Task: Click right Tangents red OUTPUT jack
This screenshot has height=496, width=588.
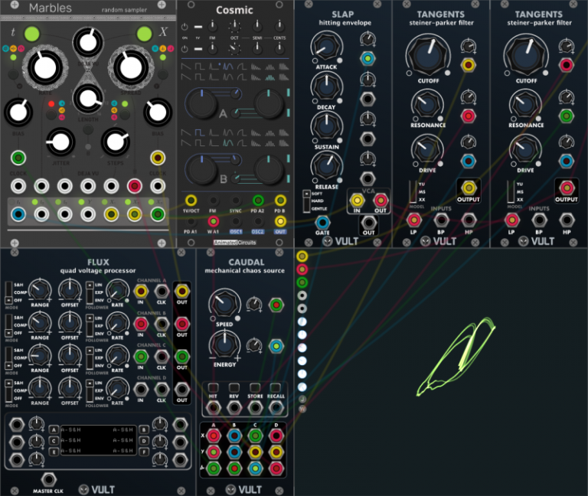Action: click(567, 188)
